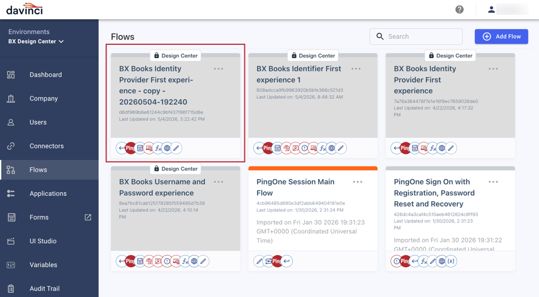
Task: Go to Flows in the sidebar
Action: [x=49, y=170]
